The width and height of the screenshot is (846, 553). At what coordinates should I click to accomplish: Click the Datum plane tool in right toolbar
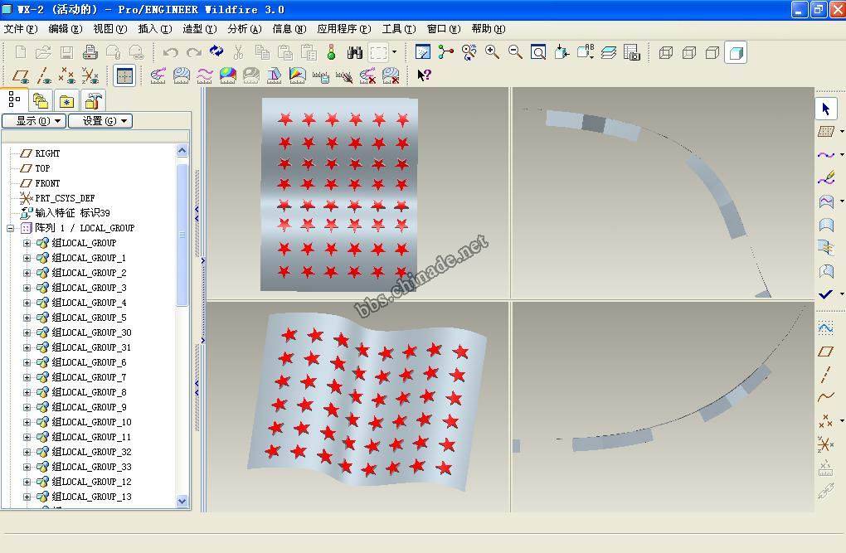tap(825, 352)
